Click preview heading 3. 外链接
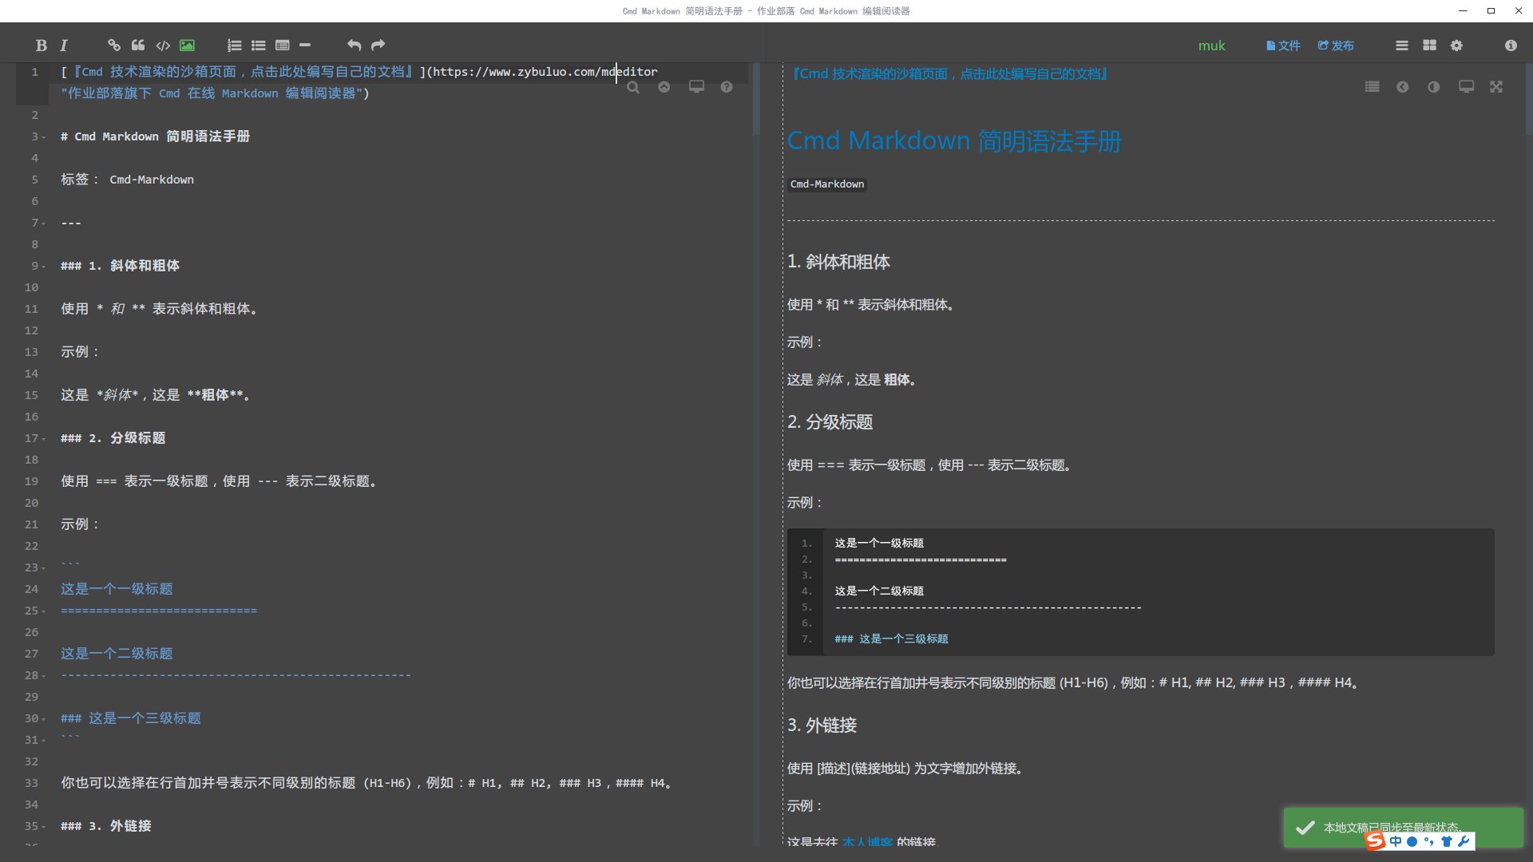This screenshot has height=862, width=1533. click(822, 726)
